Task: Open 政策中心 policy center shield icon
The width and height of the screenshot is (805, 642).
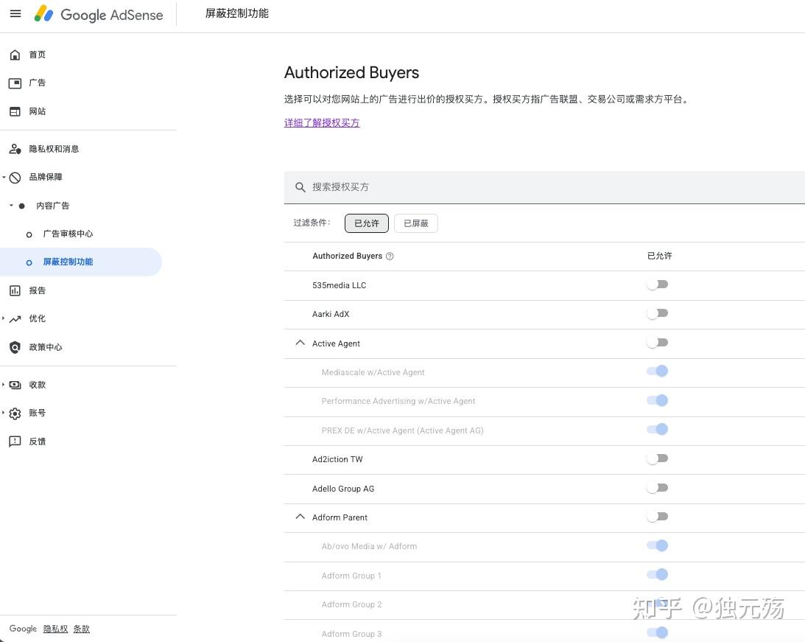Action: [15, 347]
